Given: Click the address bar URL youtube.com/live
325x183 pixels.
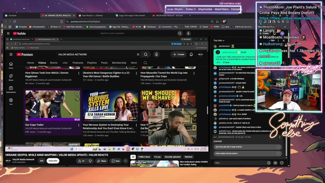Looking at the screenshot, I should click(x=85, y=22).
